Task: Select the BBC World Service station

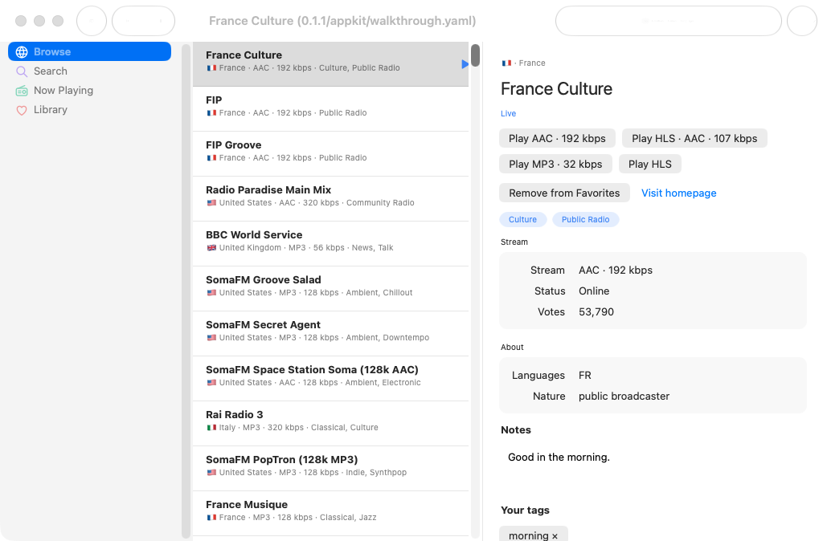Action: [330, 244]
